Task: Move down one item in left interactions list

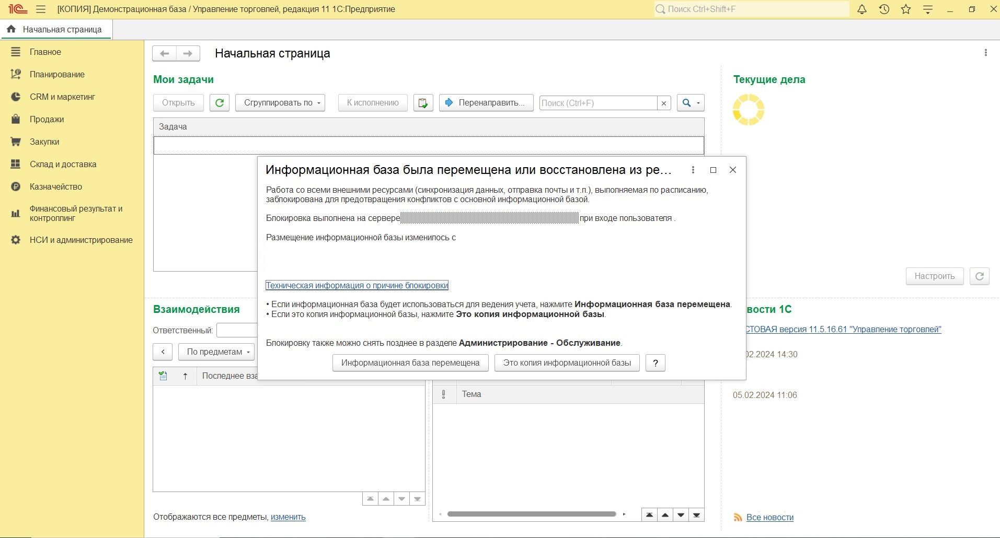Action: (401, 499)
